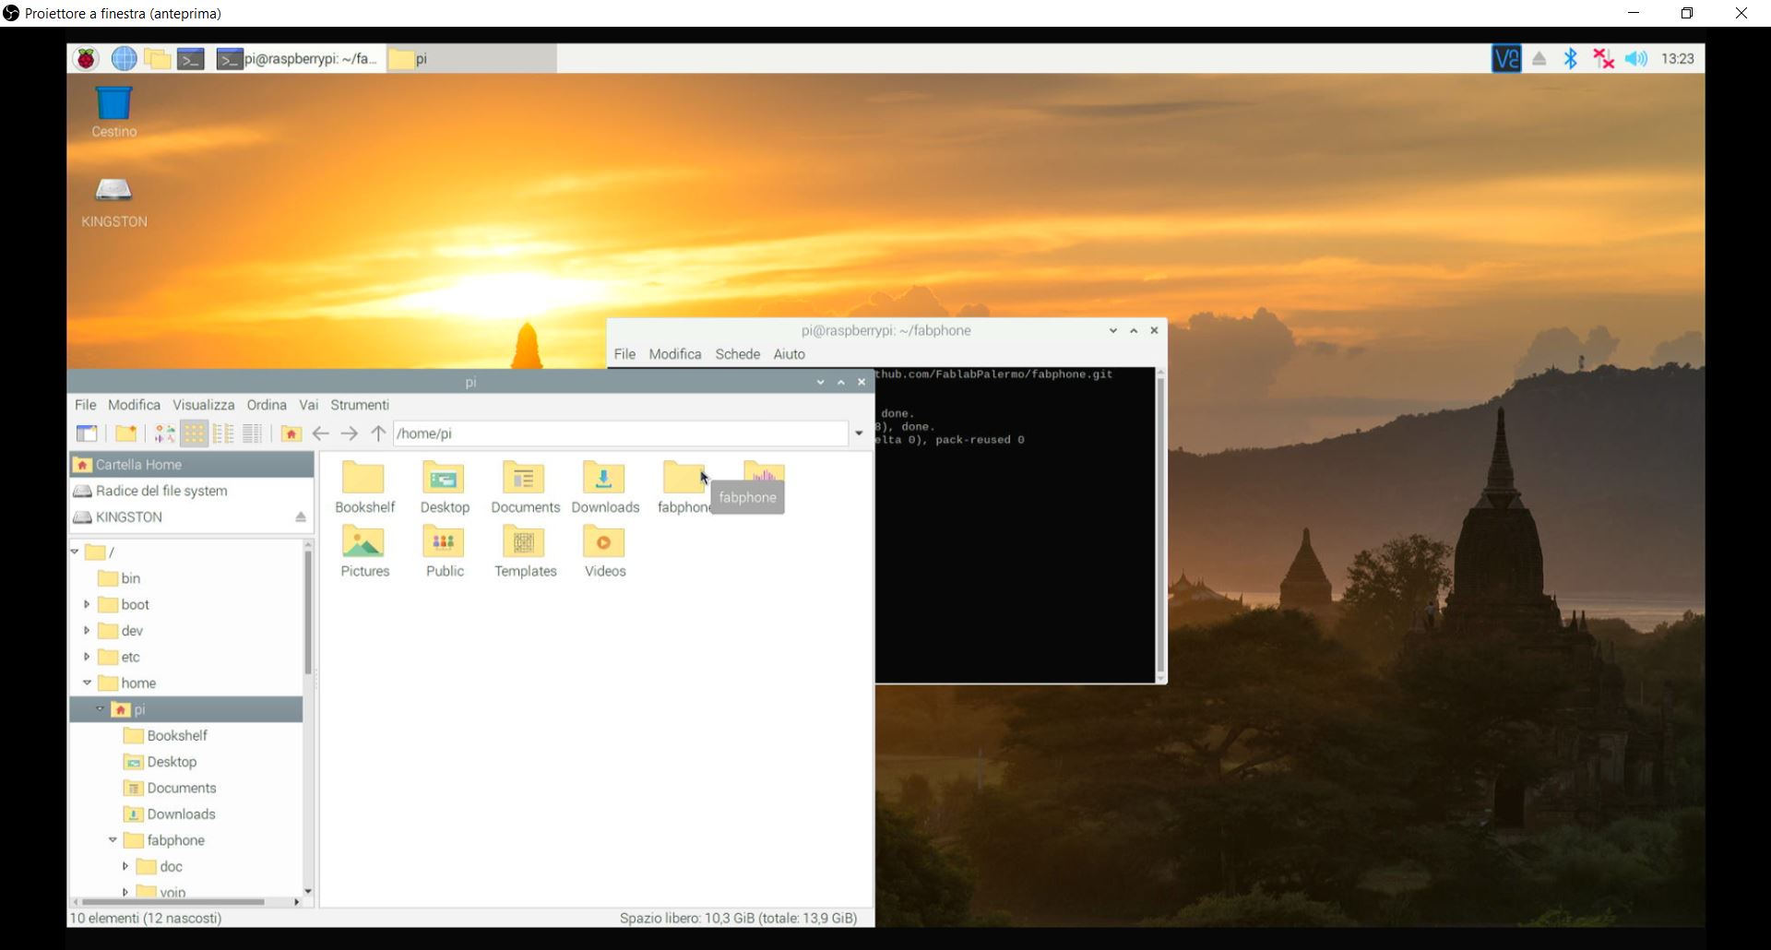Select Downloads in directory tree
The image size is (1771, 950).
[x=170, y=814]
